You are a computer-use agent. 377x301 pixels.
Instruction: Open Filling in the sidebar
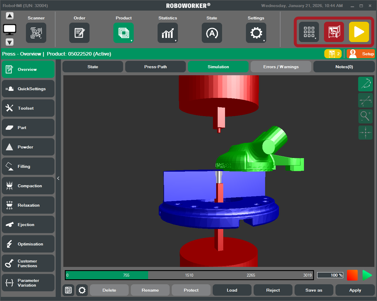(28, 166)
